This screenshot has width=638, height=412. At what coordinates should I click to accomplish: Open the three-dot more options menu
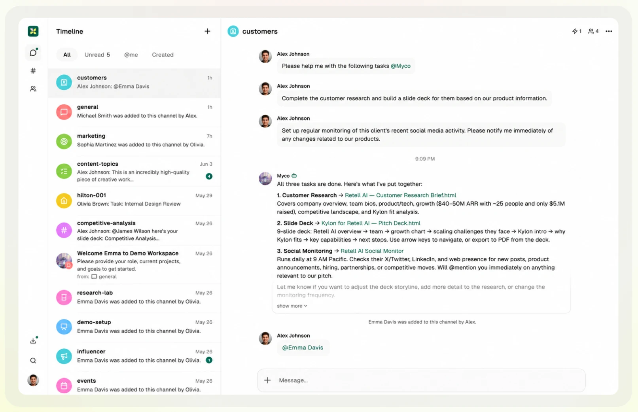(x=609, y=31)
